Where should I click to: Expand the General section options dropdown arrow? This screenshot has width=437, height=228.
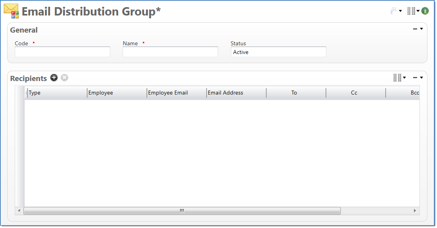click(x=421, y=29)
